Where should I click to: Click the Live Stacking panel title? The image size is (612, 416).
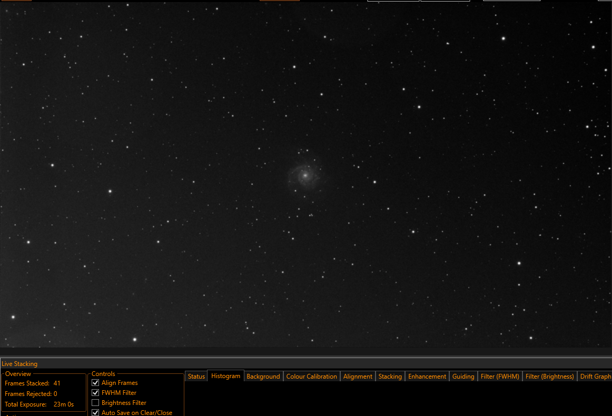coord(19,364)
